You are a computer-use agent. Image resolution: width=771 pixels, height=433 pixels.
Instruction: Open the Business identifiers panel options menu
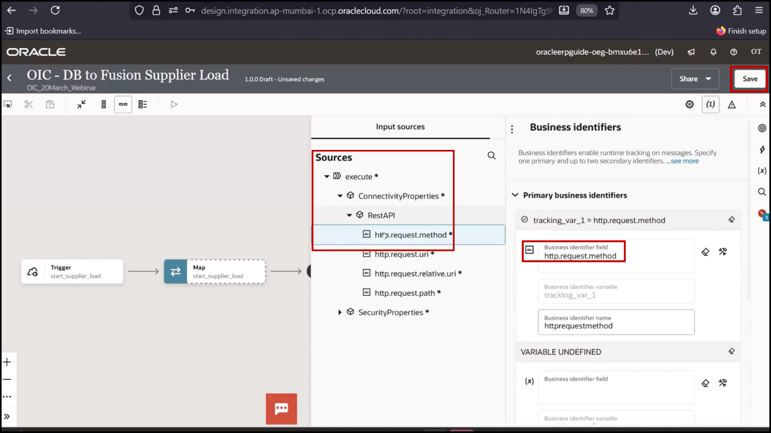click(x=512, y=129)
